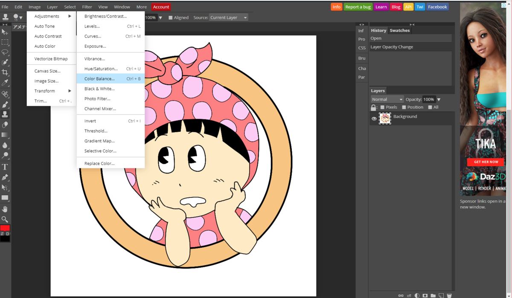
Task: Click the red Account button
Action: (161, 7)
